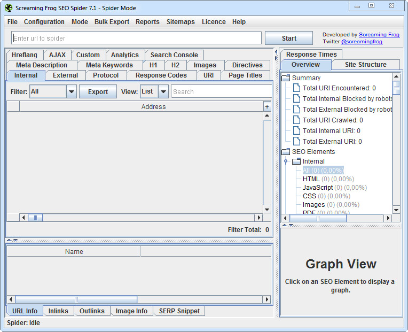Switch to the Page Titles tab
The image size is (408, 332).
pyautogui.click(x=245, y=75)
